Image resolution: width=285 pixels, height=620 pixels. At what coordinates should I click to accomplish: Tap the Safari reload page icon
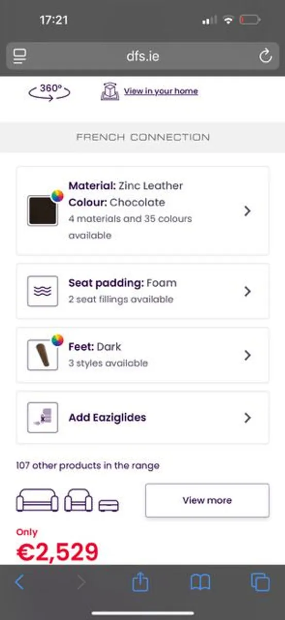(x=265, y=56)
